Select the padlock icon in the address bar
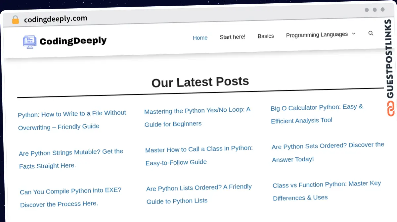This screenshot has height=222, width=397. 15,20
